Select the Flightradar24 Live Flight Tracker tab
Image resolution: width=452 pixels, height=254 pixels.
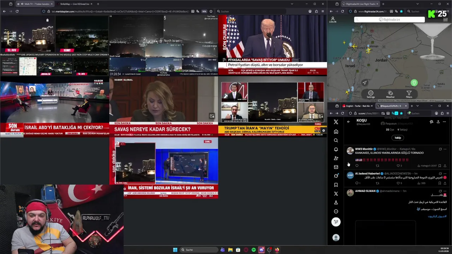361,4
